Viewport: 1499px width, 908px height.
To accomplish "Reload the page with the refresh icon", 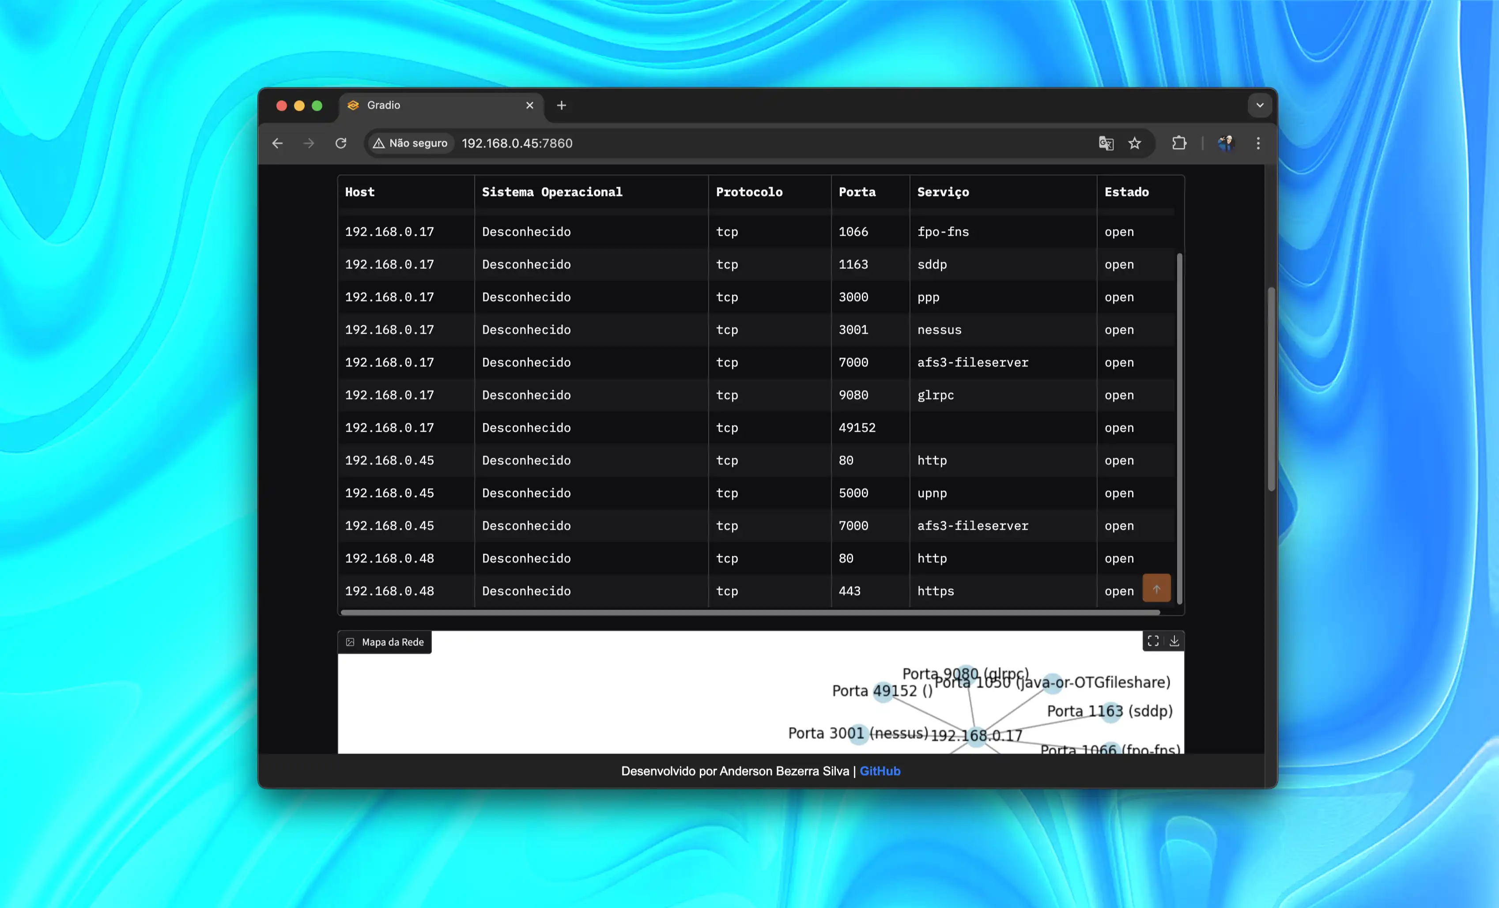I will point(341,143).
